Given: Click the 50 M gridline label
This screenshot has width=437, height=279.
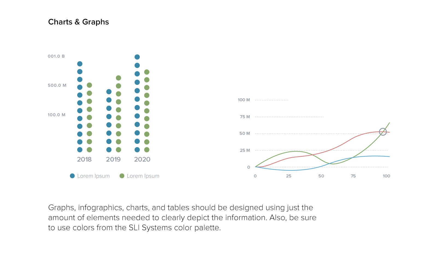Looking at the screenshot, I should pyautogui.click(x=245, y=133).
